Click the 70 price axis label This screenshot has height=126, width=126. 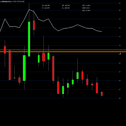120,45
